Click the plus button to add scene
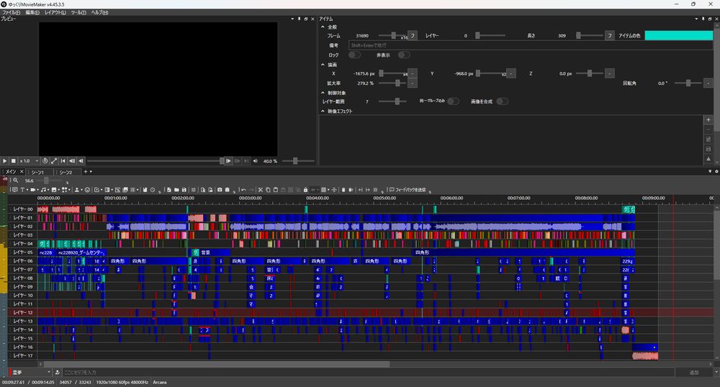Viewport: 720px width, 387px height. (x=86, y=171)
